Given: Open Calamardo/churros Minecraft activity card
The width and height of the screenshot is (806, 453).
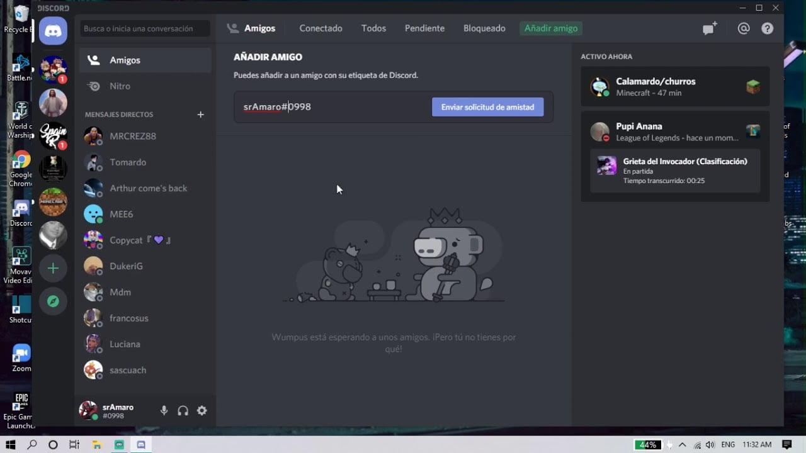Looking at the screenshot, I should (675, 87).
